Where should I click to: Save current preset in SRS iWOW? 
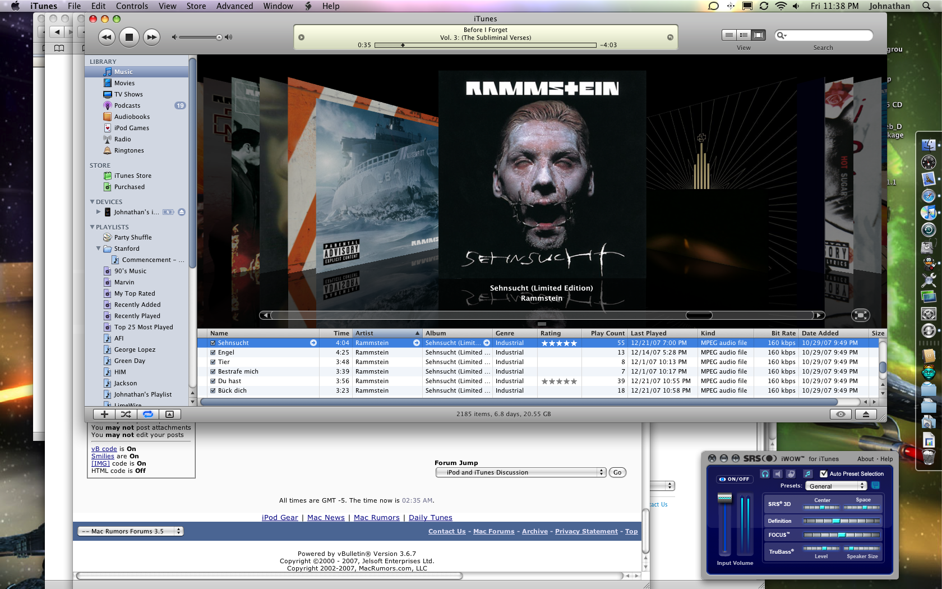tap(875, 485)
